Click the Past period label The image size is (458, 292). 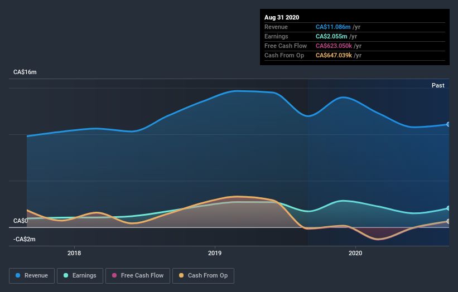point(438,85)
